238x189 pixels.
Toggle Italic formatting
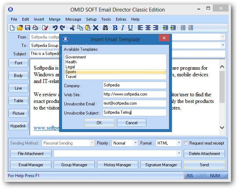click(122, 28)
